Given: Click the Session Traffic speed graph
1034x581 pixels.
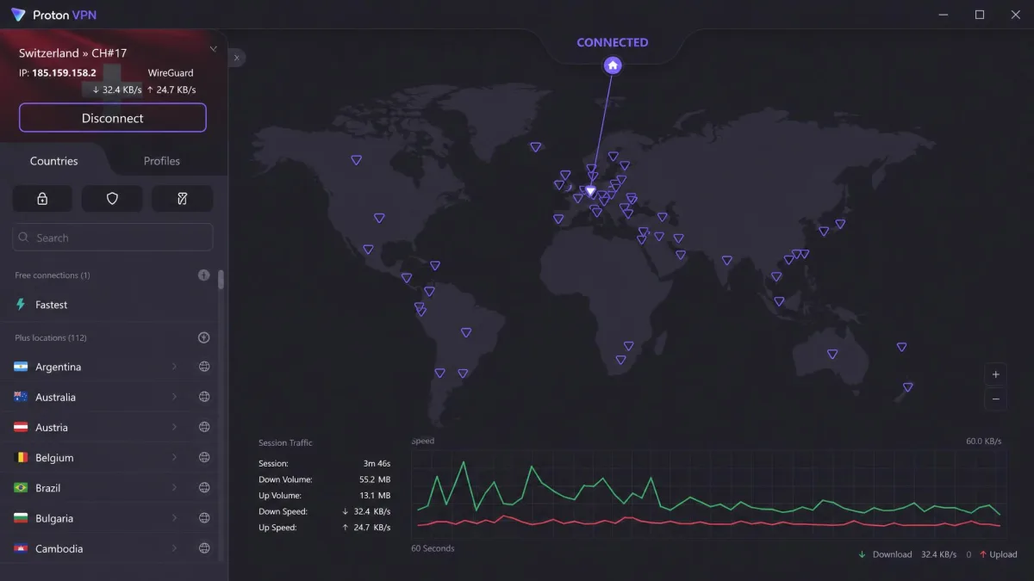Looking at the screenshot, I should coord(707,492).
